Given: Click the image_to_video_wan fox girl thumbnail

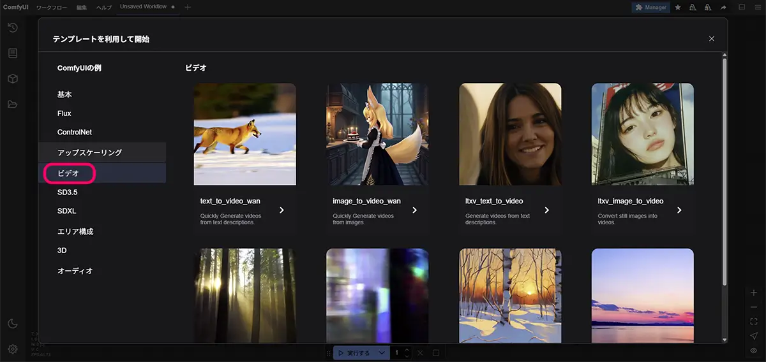Looking at the screenshot, I should (x=377, y=134).
